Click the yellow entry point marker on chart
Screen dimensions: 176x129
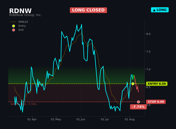[133, 84]
